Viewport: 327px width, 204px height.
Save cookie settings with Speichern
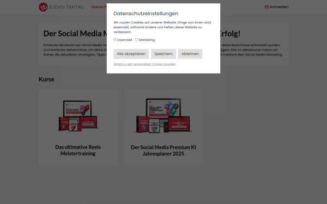[x=163, y=54]
